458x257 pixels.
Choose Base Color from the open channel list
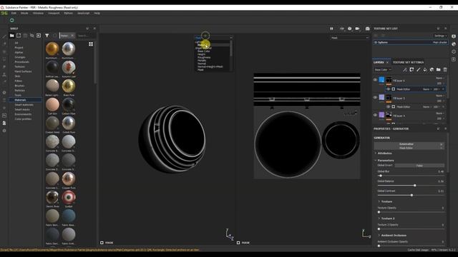203,51
